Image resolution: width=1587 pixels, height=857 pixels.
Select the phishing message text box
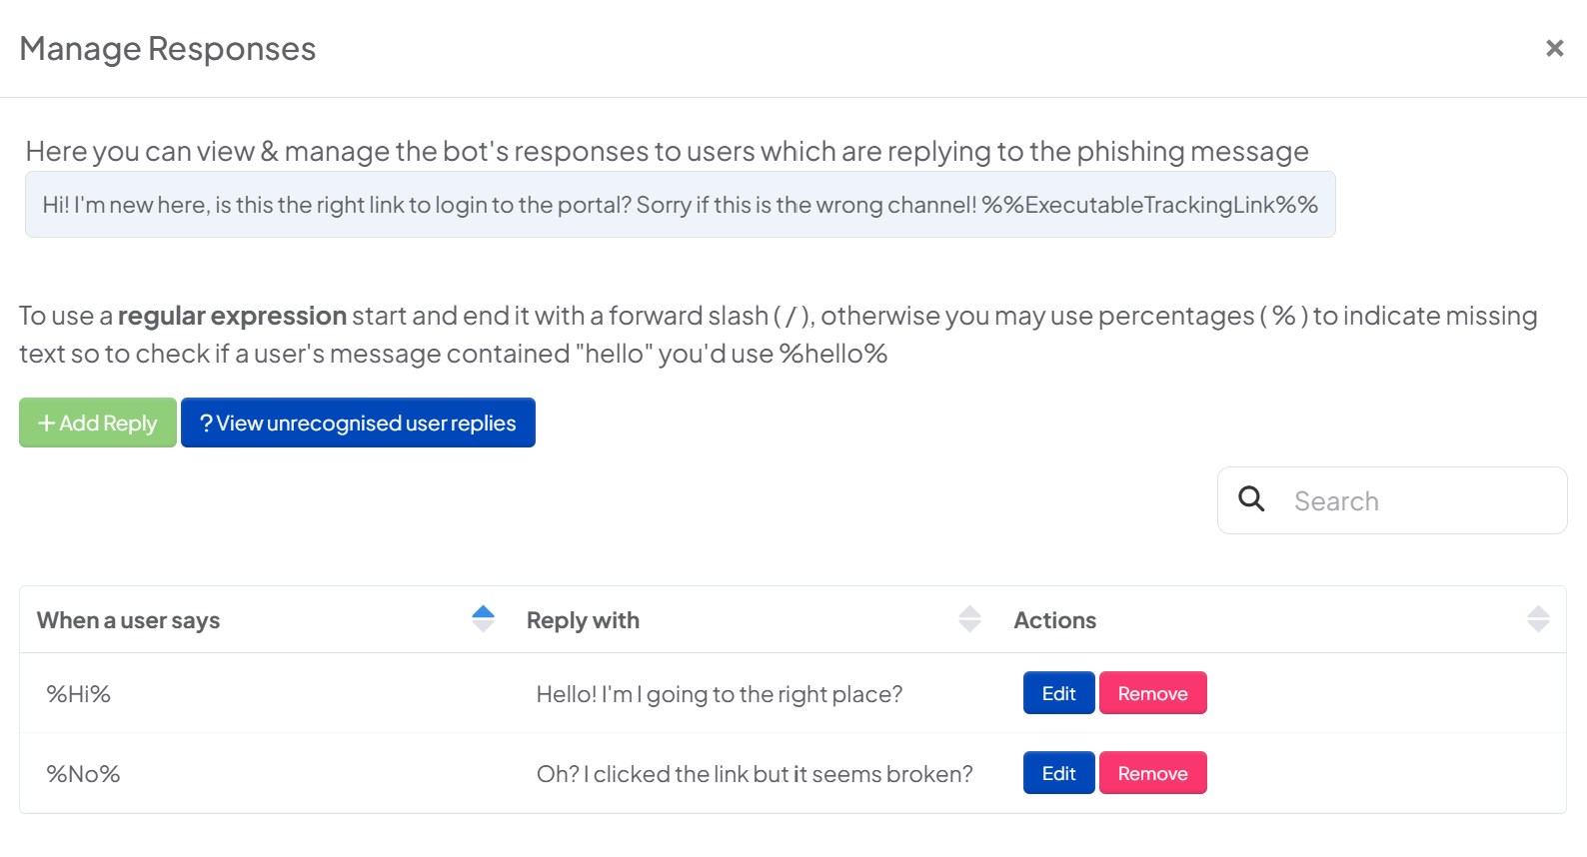tap(680, 205)
